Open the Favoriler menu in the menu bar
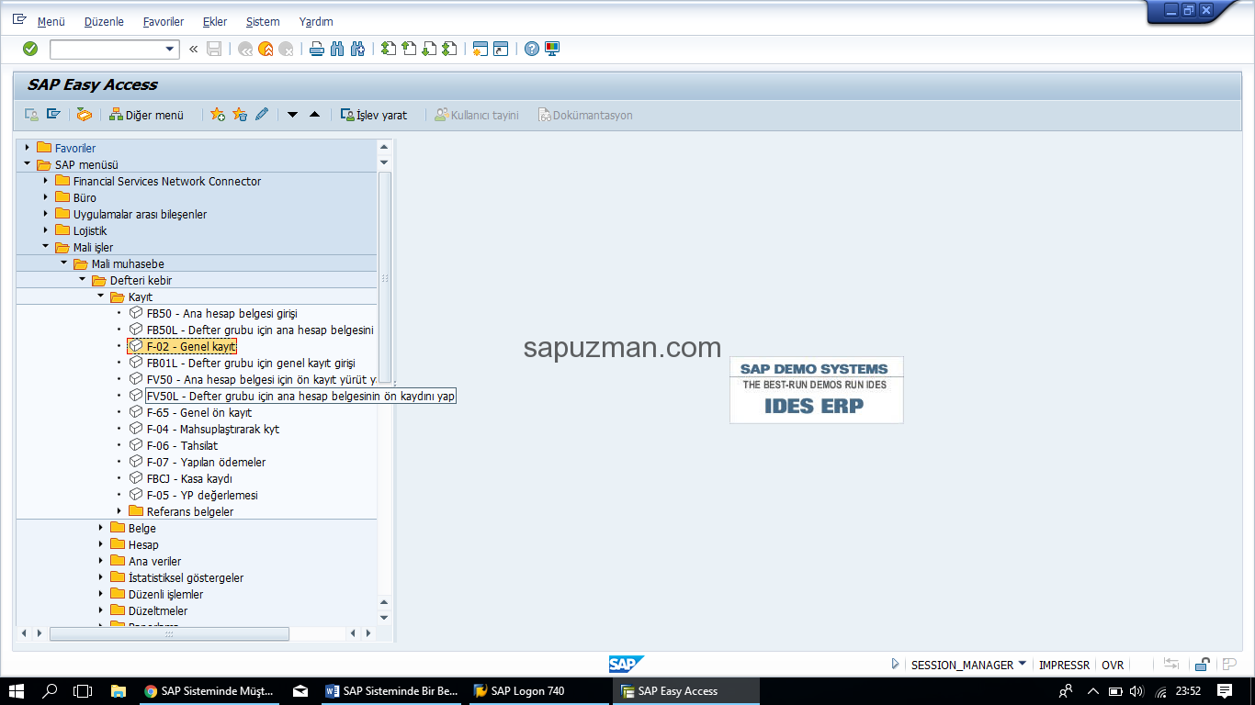Image resolution: width=1255 pixels, height=705 pixels. point(163,21)
